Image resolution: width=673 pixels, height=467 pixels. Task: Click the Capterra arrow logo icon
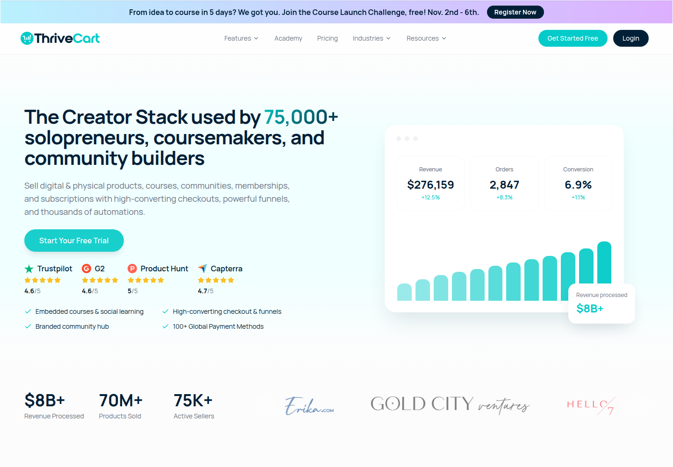coord(202,269)
